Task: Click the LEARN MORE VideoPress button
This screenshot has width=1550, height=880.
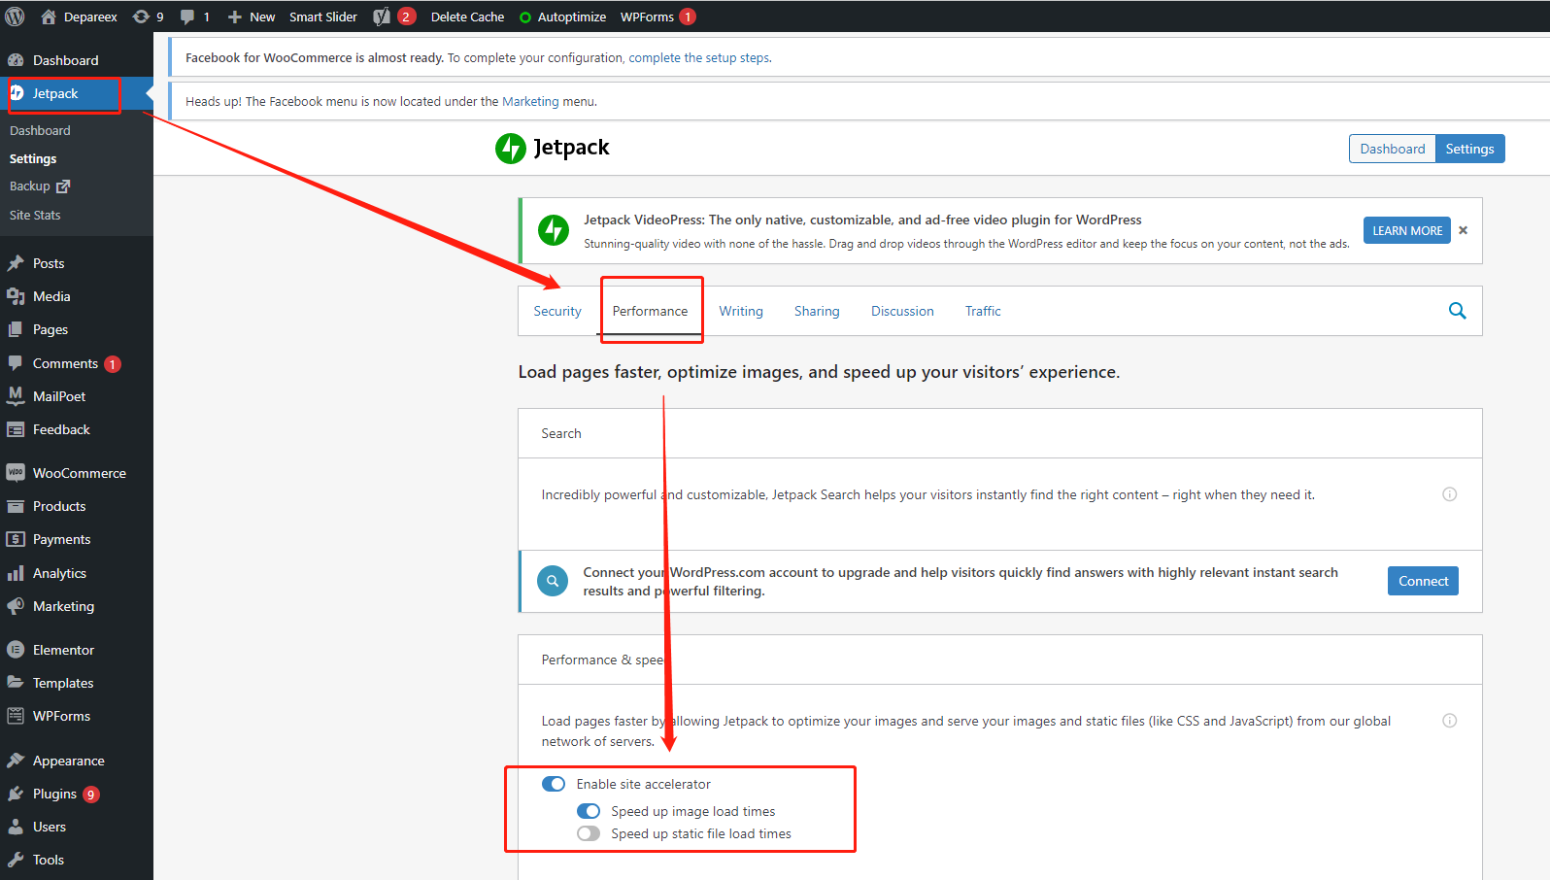Action: pyautogui.click(x=1407, y=230)
